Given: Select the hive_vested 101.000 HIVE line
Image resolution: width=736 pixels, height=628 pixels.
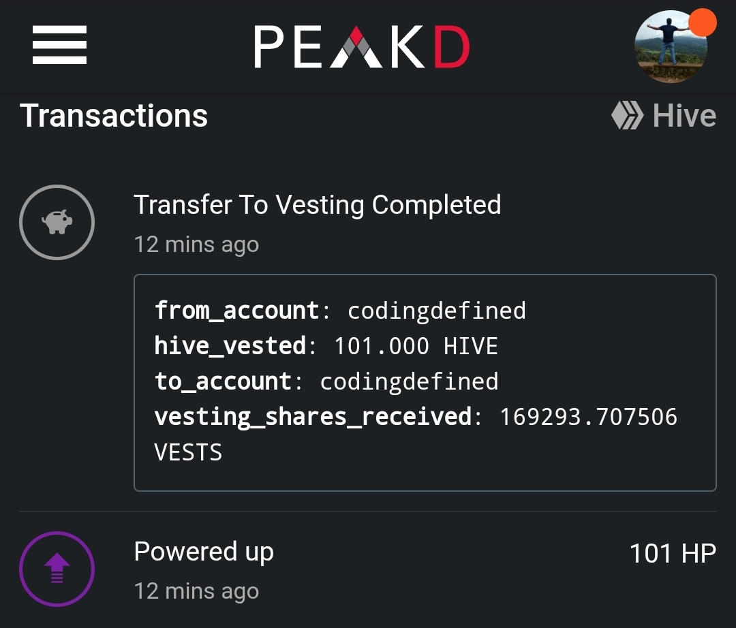Looking at the screenshot, I should click(326, 346).
